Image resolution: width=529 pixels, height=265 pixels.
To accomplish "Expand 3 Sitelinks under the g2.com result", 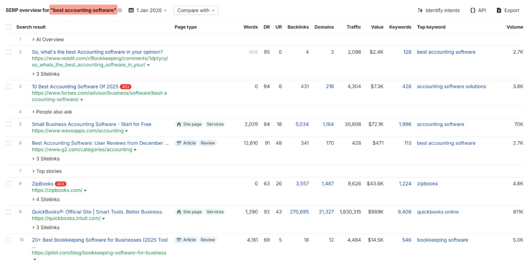I will coord(46,159).
